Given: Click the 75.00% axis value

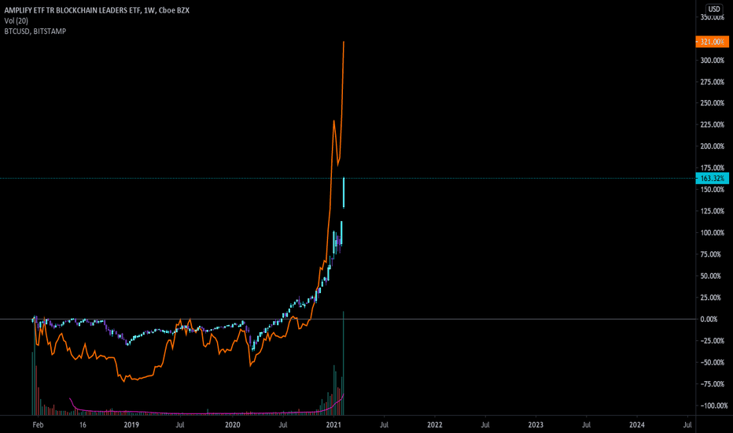Looking at the screenshot, I should tap(712, 254).
